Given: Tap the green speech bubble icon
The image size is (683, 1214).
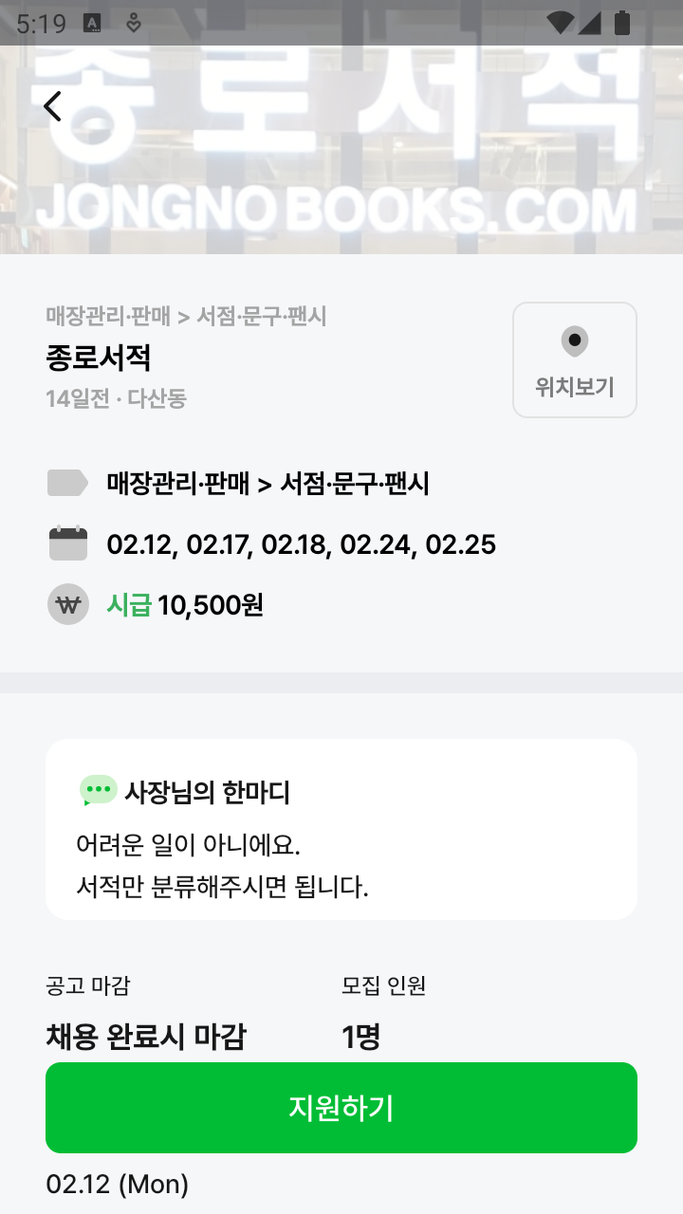Looking at the screenshot, I should 98,790.
